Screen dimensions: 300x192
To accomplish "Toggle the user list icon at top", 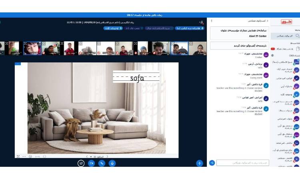I will 201,22.
